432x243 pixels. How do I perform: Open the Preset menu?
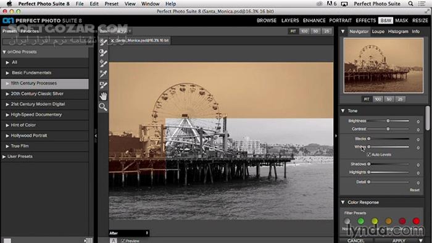[x=111, y=4]
